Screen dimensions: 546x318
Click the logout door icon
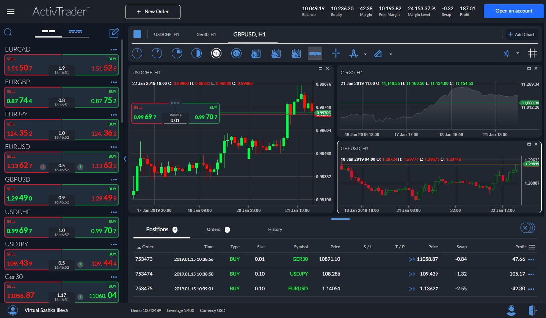532,310
